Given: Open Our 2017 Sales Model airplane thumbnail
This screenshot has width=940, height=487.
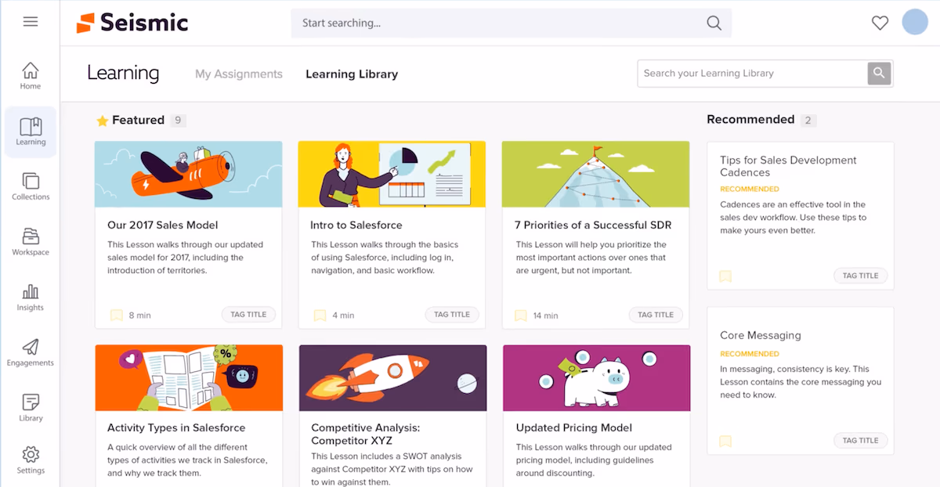Looking at the screenshot, I should [188, 174].
